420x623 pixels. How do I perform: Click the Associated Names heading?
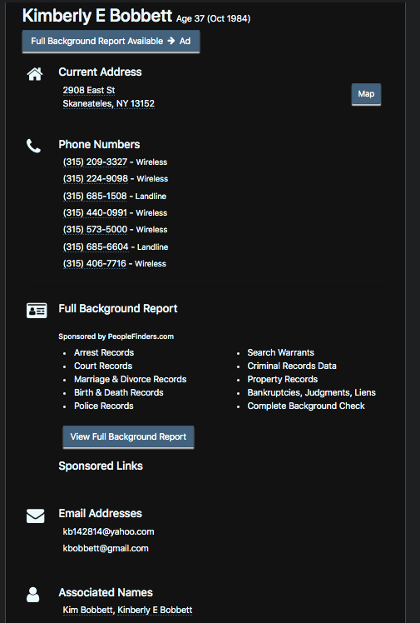pos(106,592)
